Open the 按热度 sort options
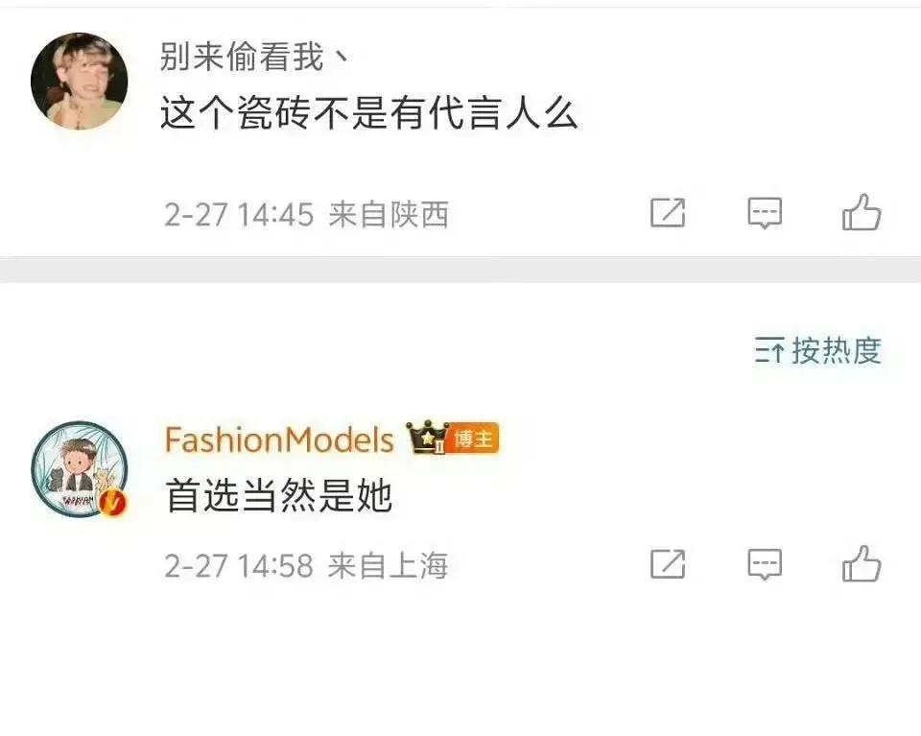The image size is (921, 736). pos(818,350)
